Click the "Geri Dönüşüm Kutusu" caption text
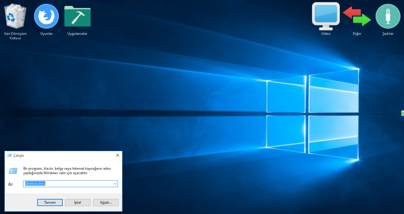This screenshot has height=214, width=404. click(x=15, y=36)
